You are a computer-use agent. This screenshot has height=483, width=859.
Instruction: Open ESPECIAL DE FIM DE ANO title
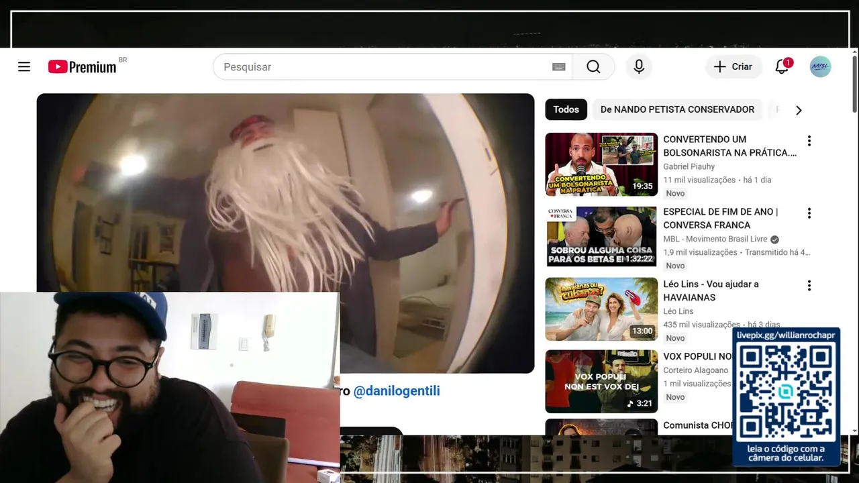pos(721,218)
